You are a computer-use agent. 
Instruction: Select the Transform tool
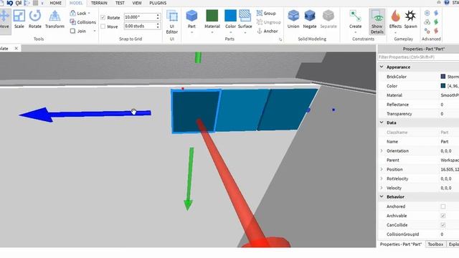pyautogui.click(x=55, y=19)
